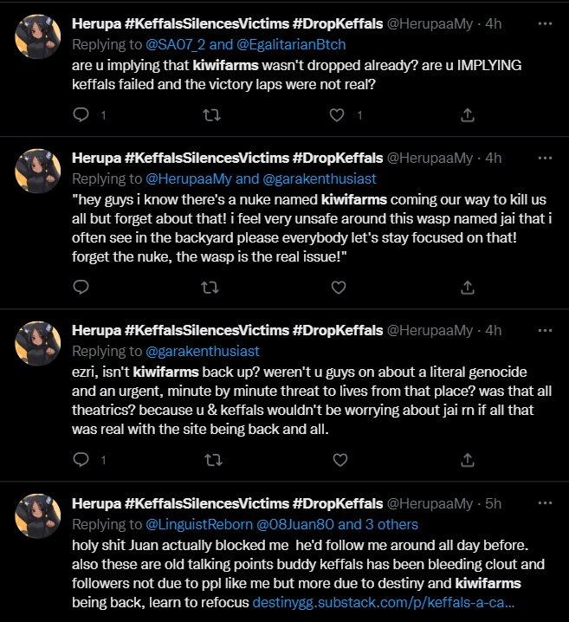
Task: Open more options on the first tweet
Action: tap(545, 23)
